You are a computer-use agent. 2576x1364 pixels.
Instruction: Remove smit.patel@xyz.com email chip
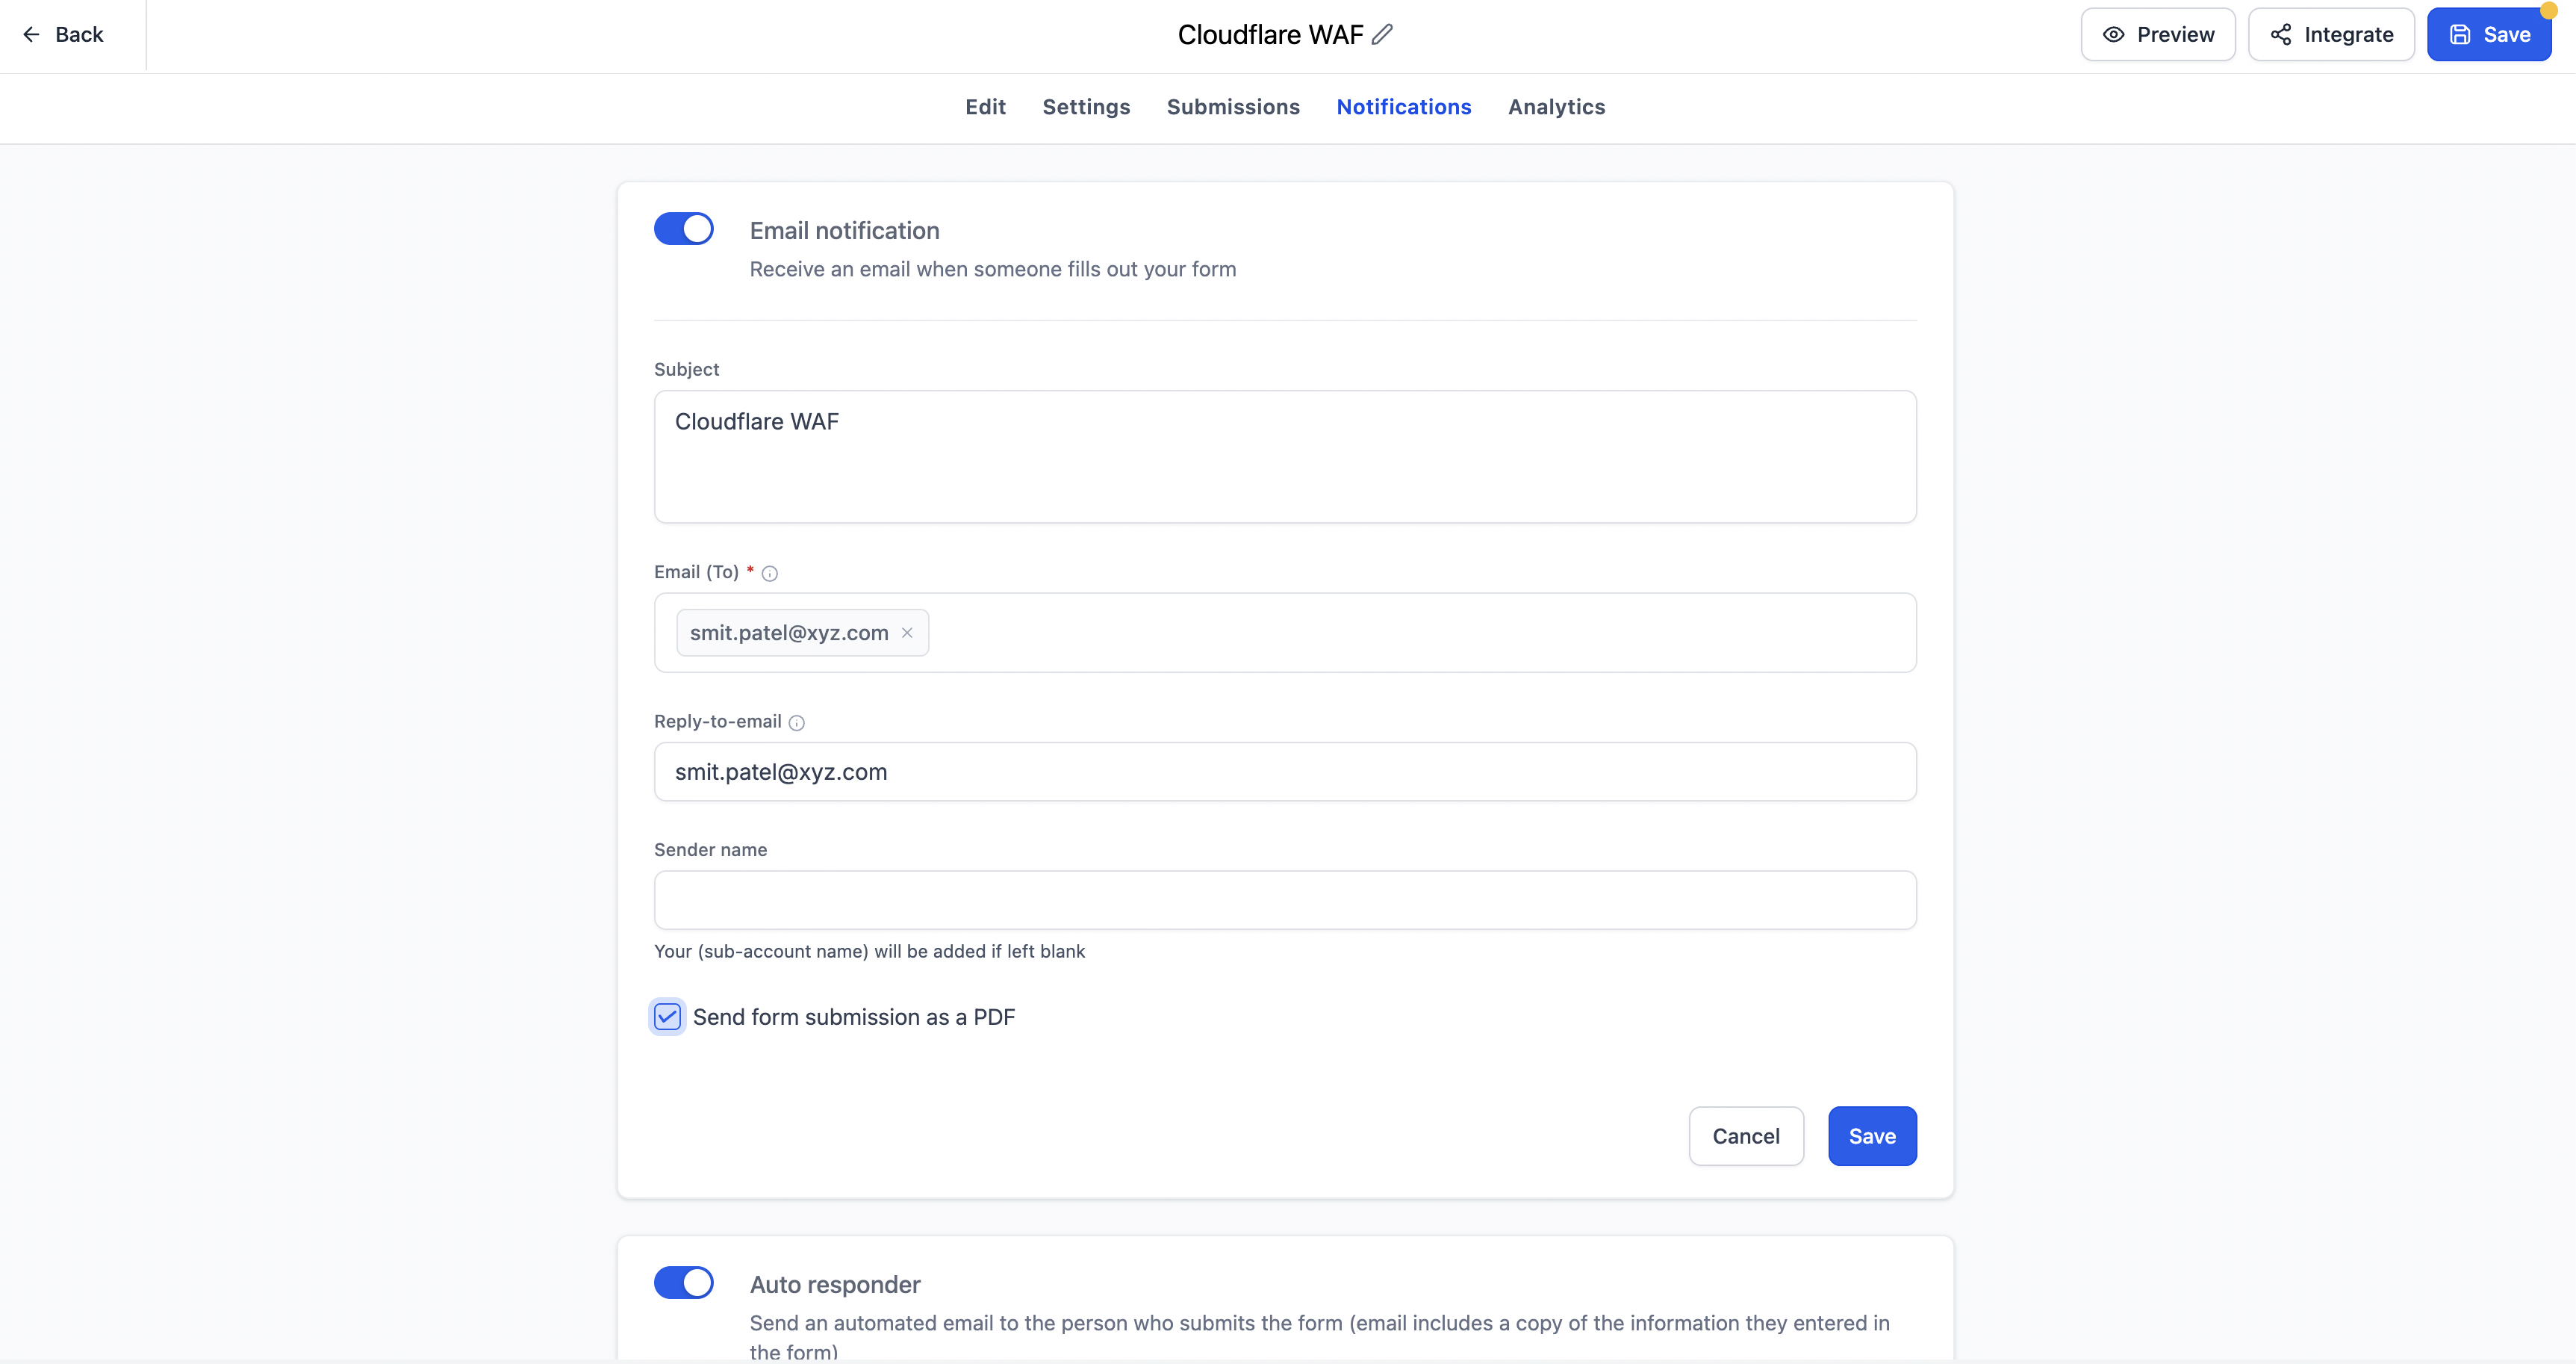[x=907, y=633]
